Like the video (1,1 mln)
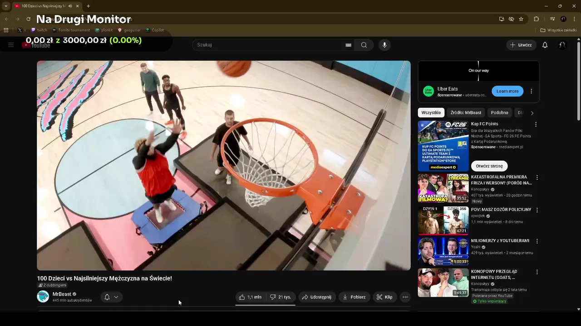The width and height of the screenshot is (581, 326). click(x=250, y=297)
